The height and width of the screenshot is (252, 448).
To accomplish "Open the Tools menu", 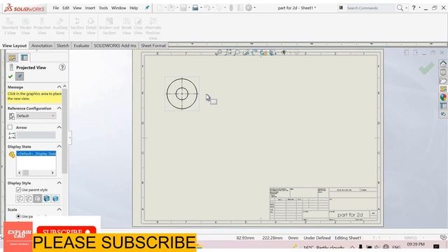I will click(x=103, y=8).
